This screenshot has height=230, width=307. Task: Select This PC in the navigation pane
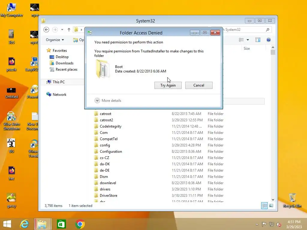(55, 82)
